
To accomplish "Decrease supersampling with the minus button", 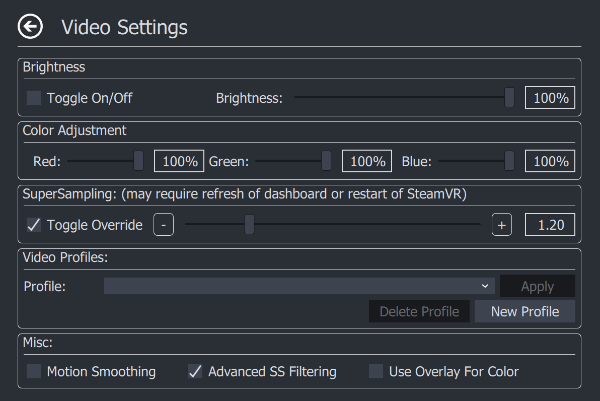I will click(164, 225).
